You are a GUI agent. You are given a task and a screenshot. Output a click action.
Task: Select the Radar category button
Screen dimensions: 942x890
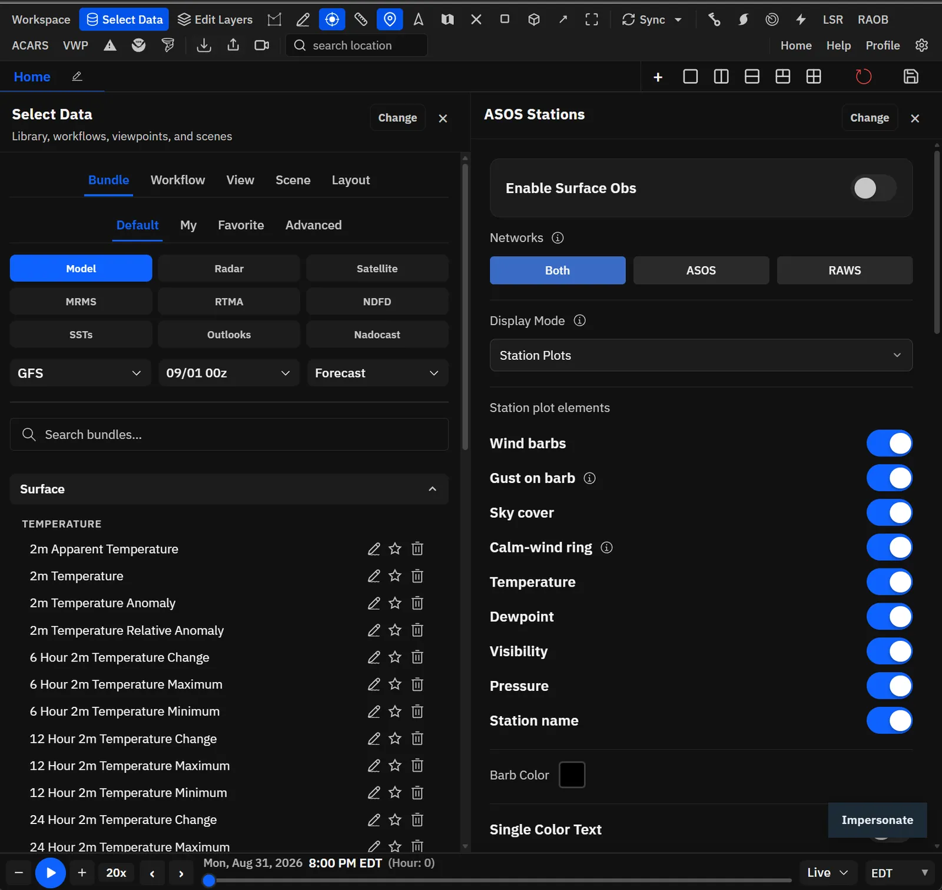coord(229,269)
